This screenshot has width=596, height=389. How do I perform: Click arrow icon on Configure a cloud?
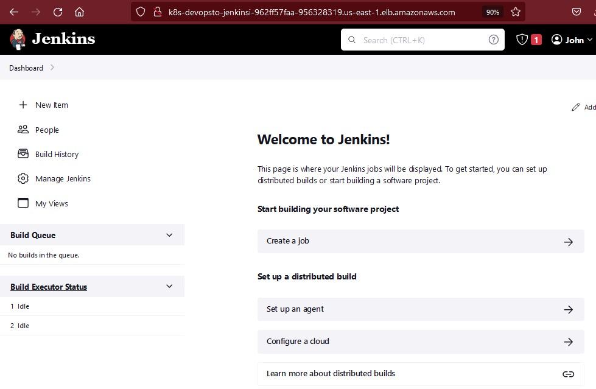(568, 342)
